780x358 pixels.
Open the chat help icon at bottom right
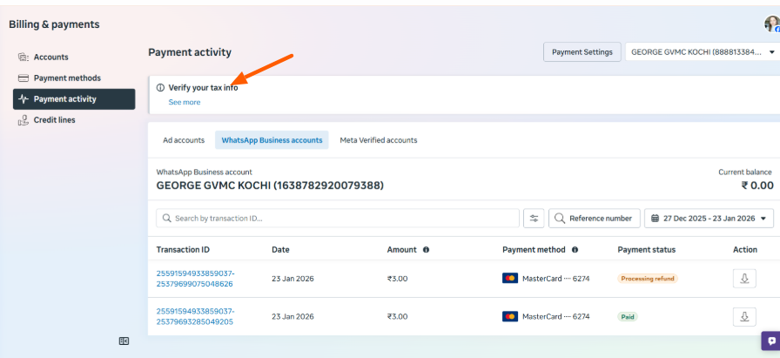click(x=770, y=341)
